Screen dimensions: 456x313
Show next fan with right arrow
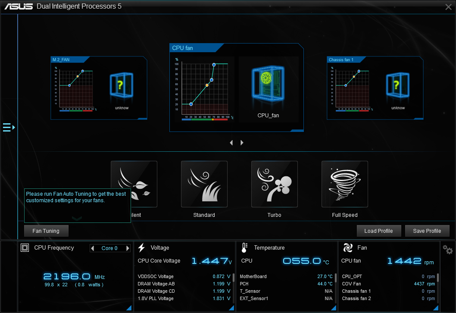pyautogui.click(x=242, y=143)
